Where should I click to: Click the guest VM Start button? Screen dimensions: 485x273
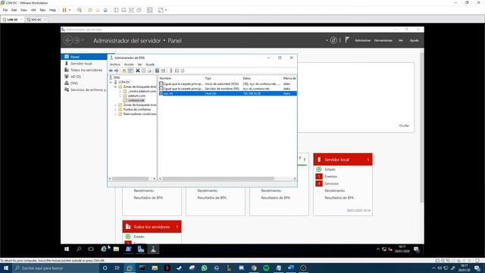tap(67, 249)
